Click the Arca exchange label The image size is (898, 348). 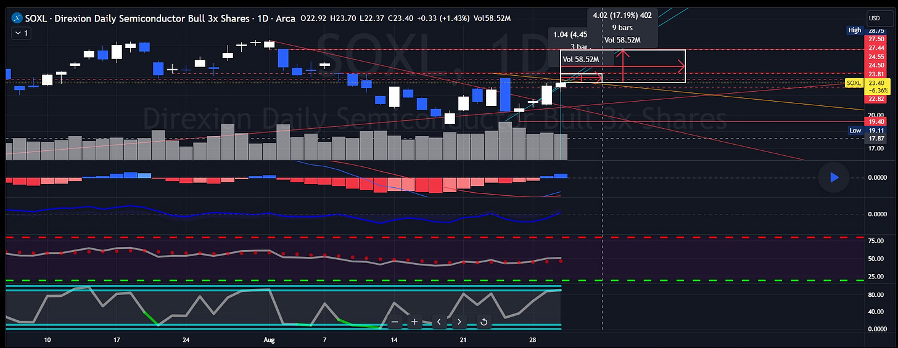[x=285, y=18]
